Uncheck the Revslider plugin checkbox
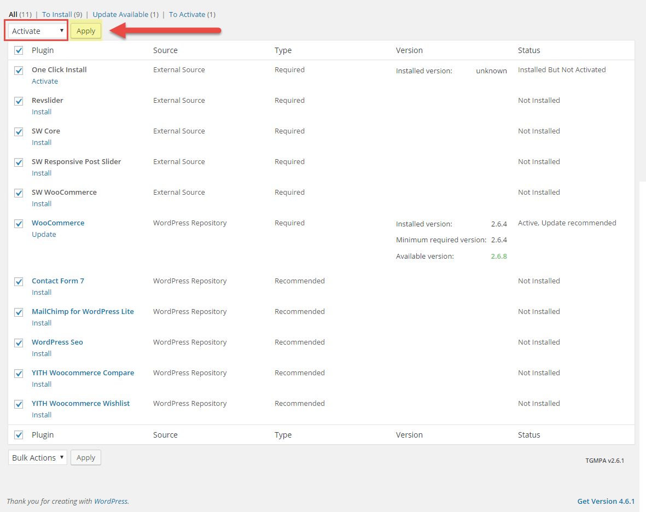646x512 pixels. [19, 101]
